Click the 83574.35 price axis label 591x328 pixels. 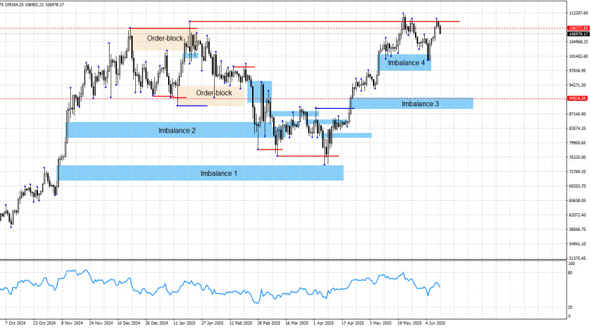pyautogui.click(x=577, y=129)
